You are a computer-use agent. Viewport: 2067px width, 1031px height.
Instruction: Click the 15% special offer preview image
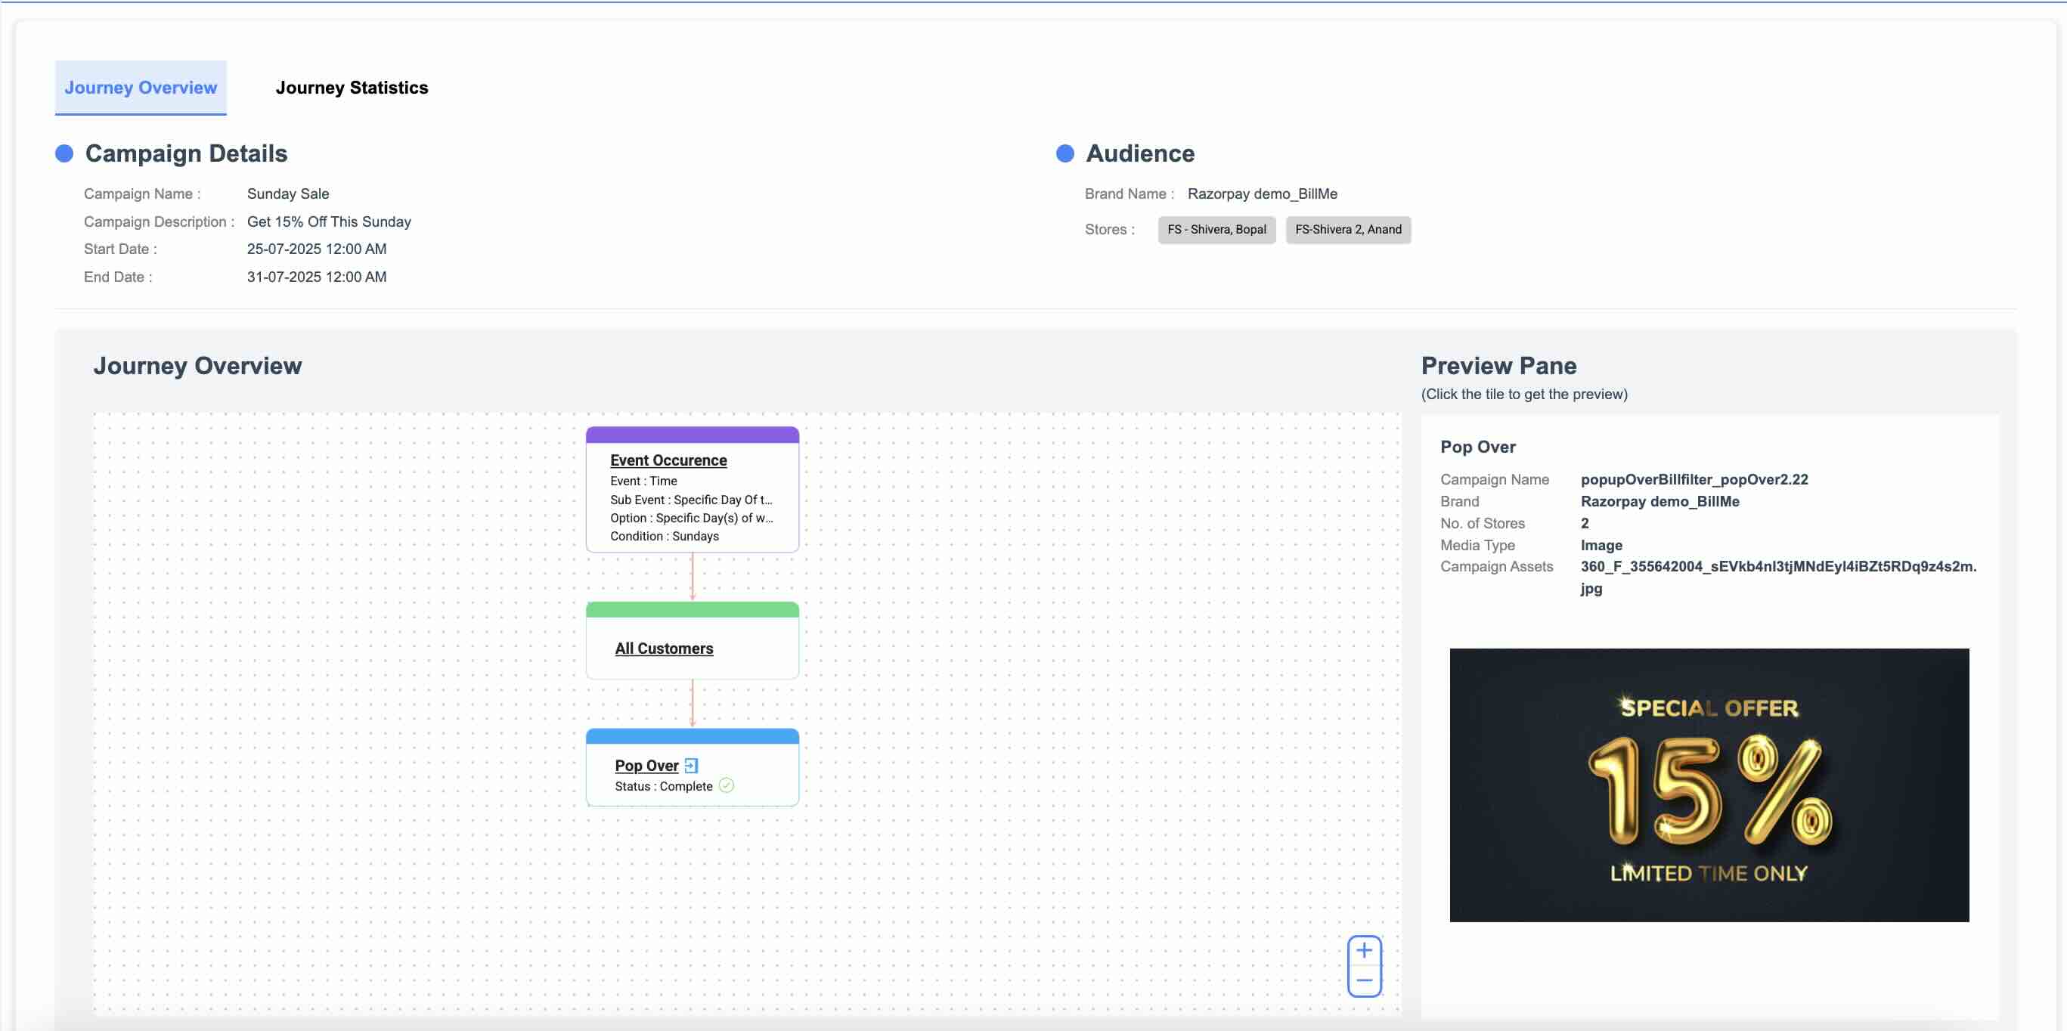(x=1709, y=785)
